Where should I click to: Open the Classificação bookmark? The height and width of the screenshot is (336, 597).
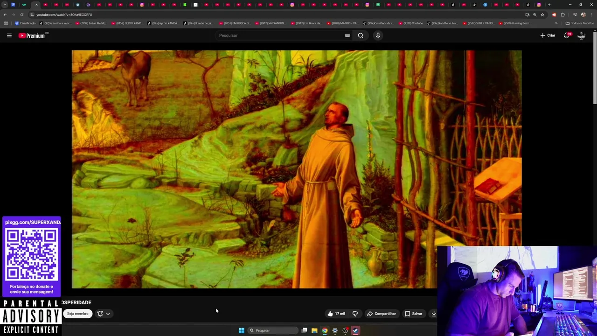tap(25, 23)
